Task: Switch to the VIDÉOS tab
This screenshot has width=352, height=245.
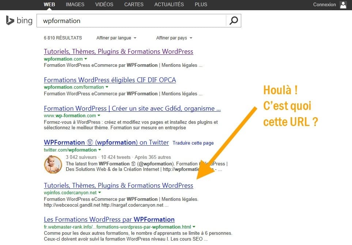Action: pyautogui.click(x=104, y=5)
